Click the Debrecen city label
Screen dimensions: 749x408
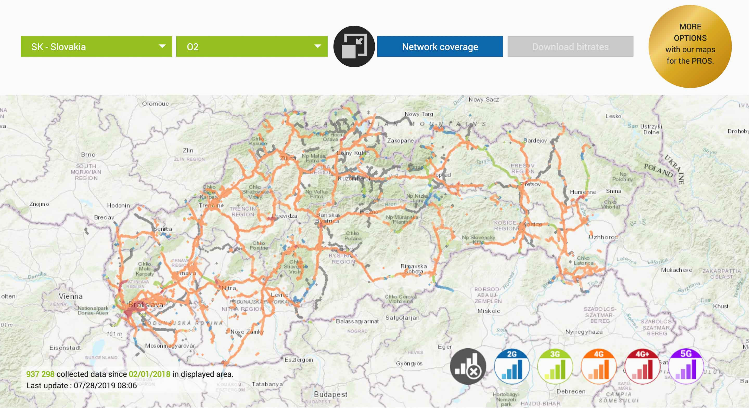(x=571, y=391)
